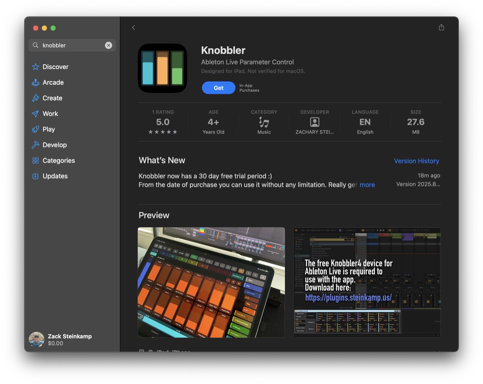The image size is (483, 384).
Task: Select the Work paper plane icon
Action: [35, 114]
